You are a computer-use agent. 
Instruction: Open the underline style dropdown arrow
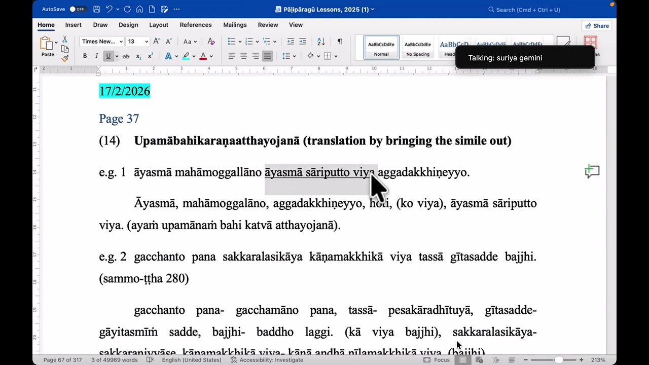tap(117, 56)
